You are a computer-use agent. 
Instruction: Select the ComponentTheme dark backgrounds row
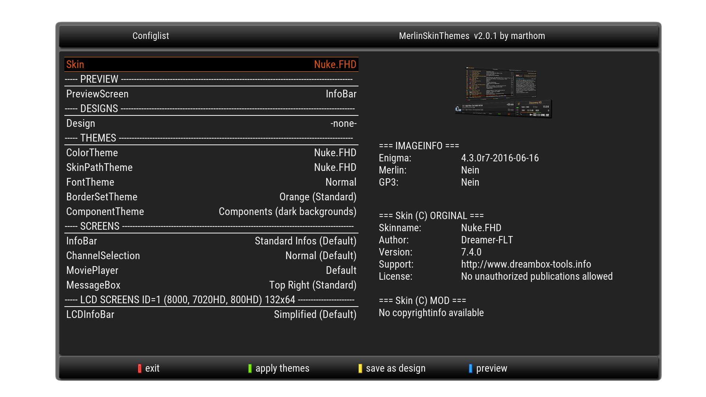tap(211, 211)
